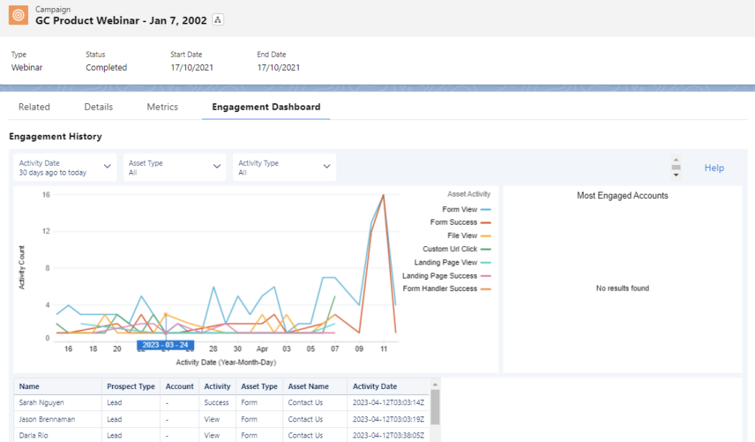Image resolution: width=755 pixels, height=442 pixels.
Task: Toggle the Custom Url Click legend entry
Action: coord(456,249)
